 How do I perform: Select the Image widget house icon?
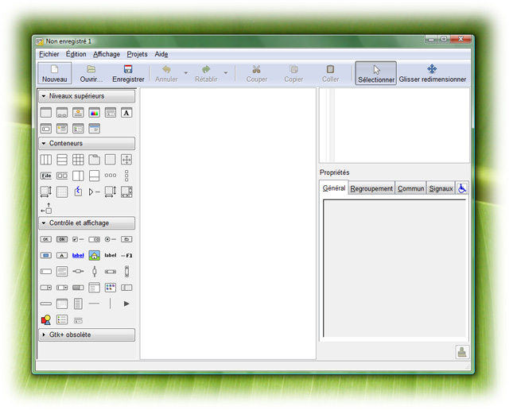tap(94, 255)
